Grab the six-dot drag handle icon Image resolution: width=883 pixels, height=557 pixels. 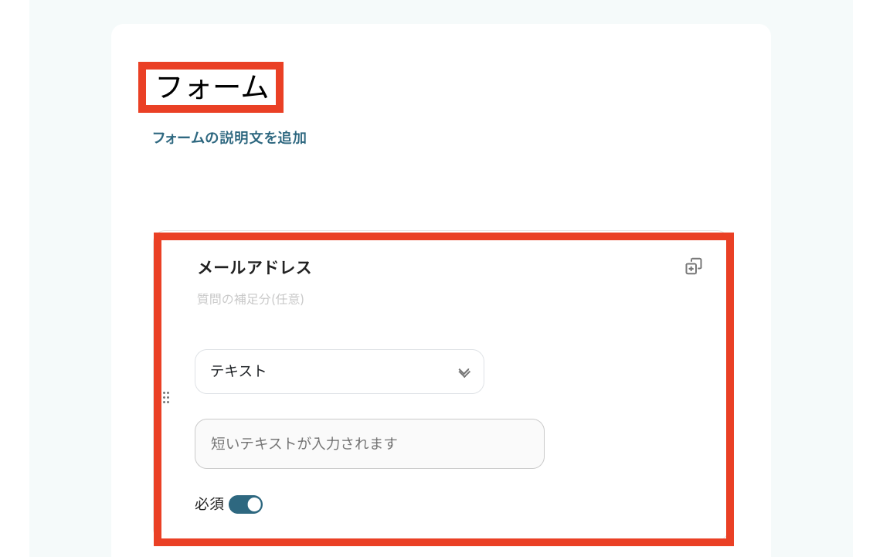166,398
